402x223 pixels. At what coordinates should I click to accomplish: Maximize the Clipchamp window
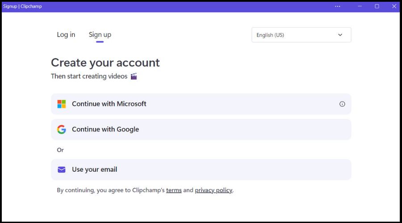[377, 6]
